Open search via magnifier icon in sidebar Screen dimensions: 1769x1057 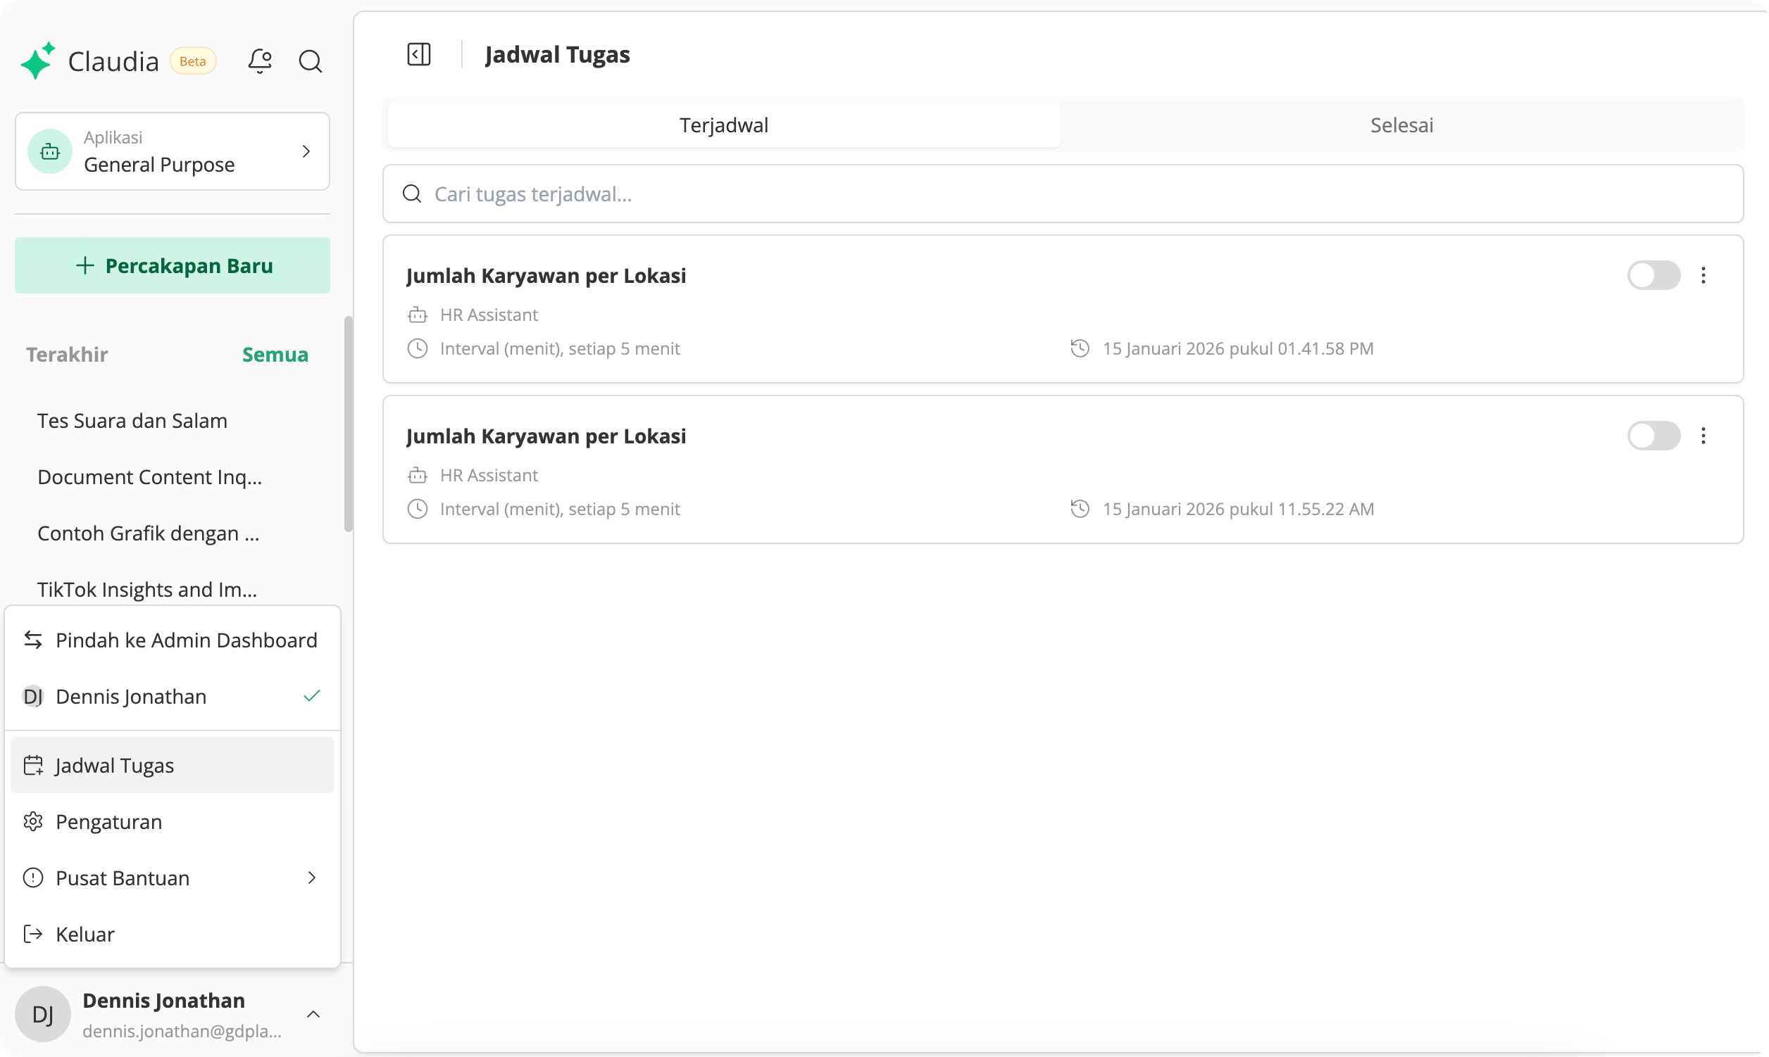(x=310, y=61)
